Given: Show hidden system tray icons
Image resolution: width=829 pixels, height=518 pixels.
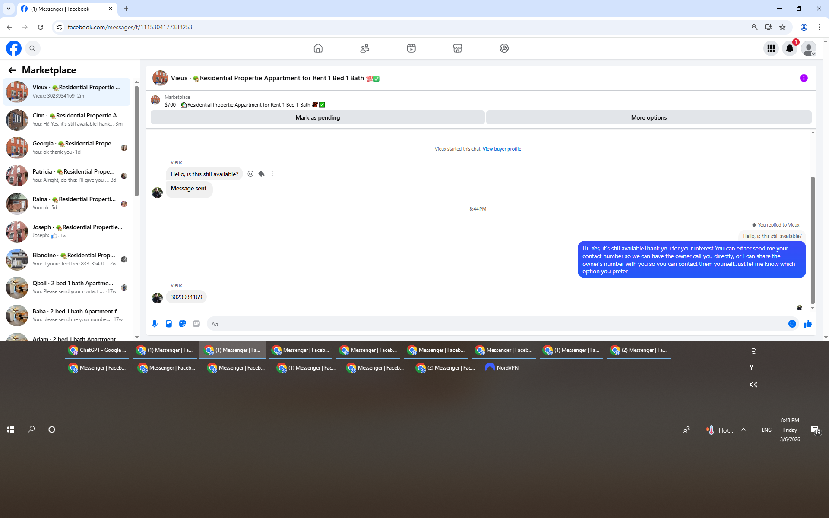Looking at the screenshot, I should [x=744, y=430].
